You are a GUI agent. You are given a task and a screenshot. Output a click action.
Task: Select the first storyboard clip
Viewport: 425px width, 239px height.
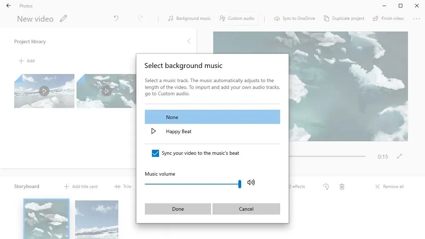pos(46,219)
